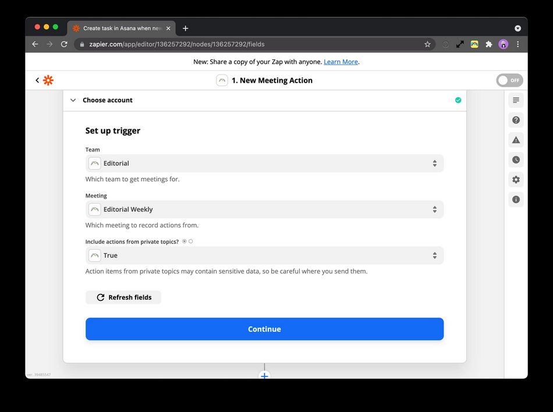Close the Create task in Asana tab
This screenshot has height=412, width=553.
click(x=168, y=28)
